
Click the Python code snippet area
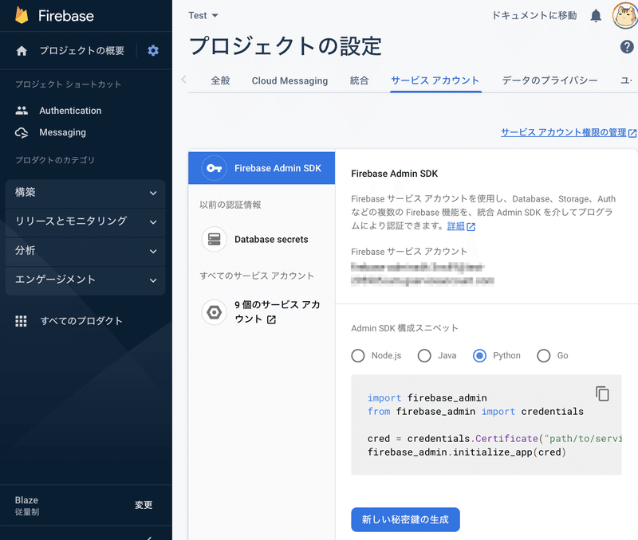click(x=486, y=425)
